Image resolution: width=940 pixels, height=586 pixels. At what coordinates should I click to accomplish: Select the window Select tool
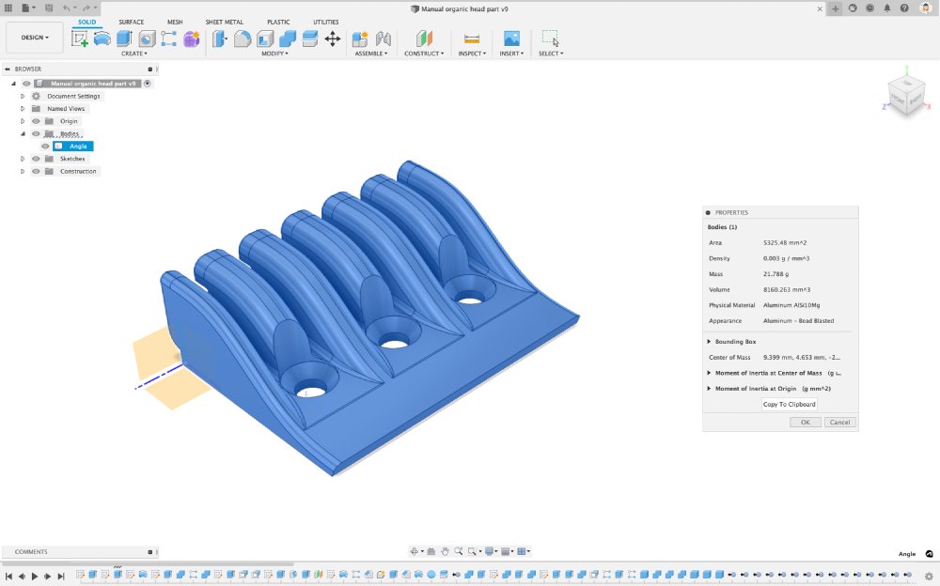tap(550, 39)
